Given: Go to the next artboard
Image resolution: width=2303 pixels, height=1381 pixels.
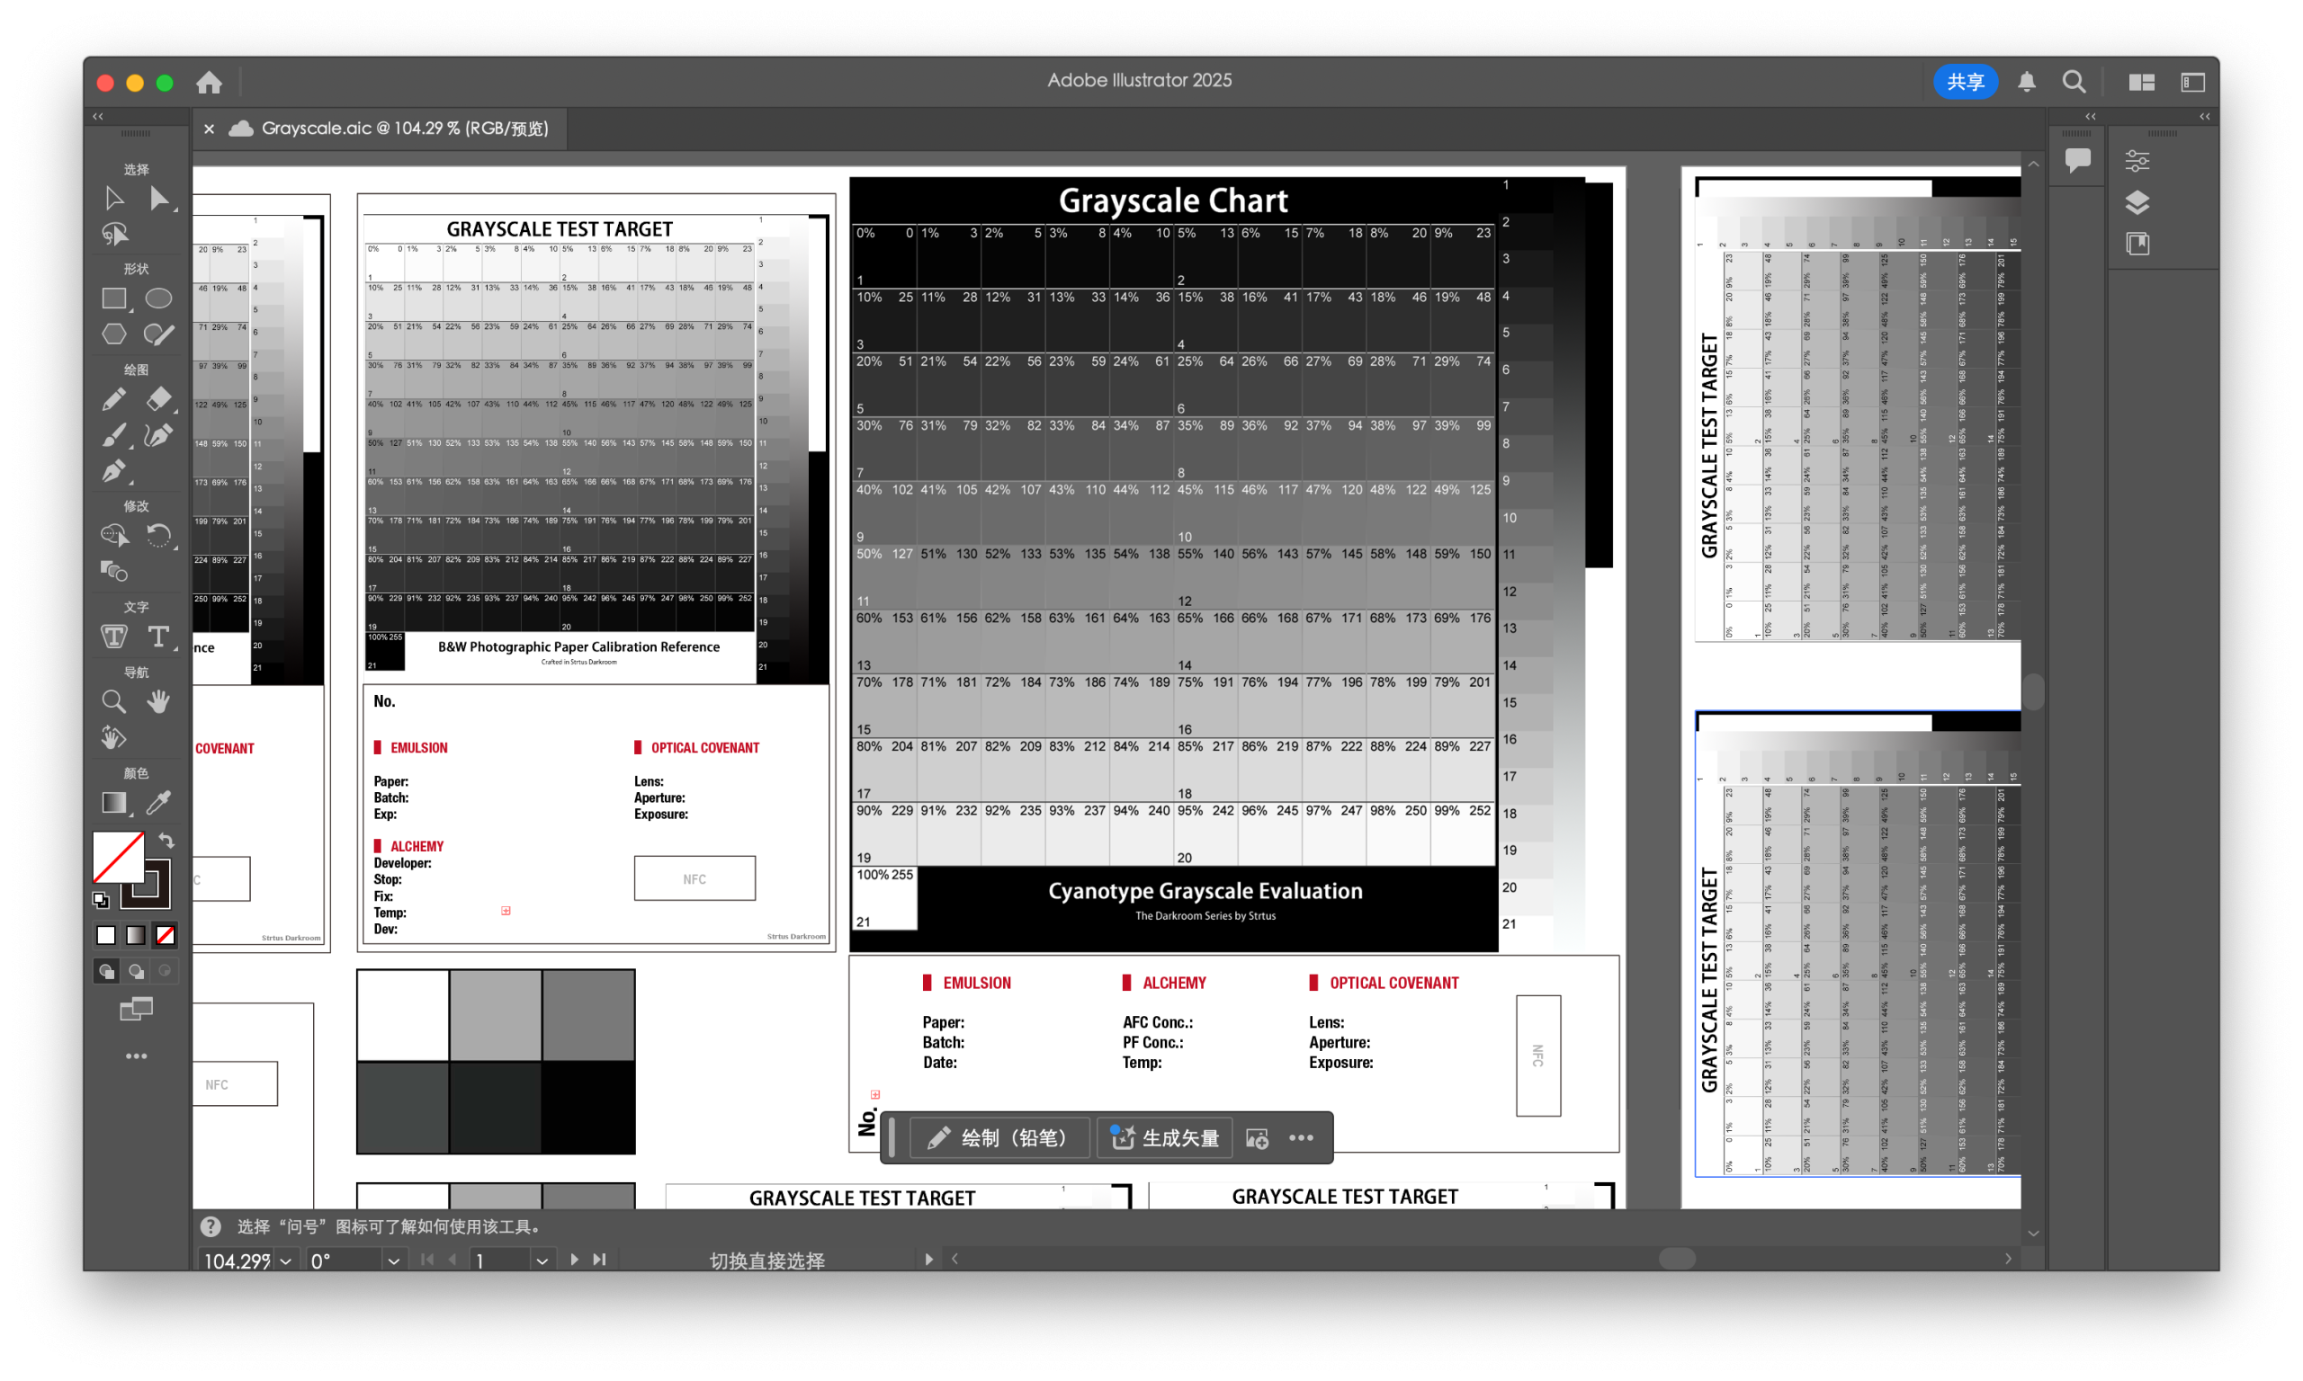Looking at the screenshot, I should pos(573,1259).
